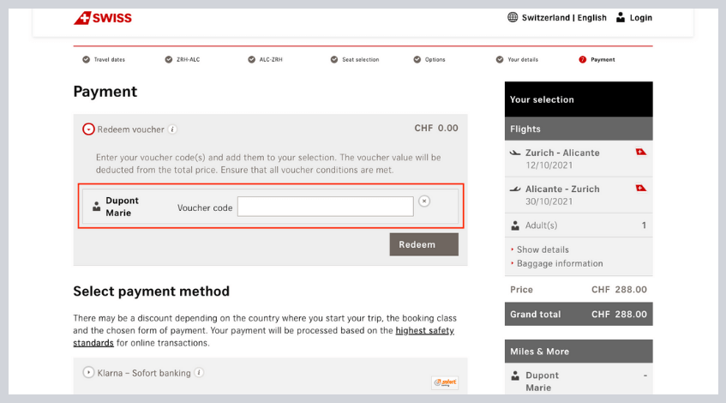Click the Swiss flag icon on Zurich - Alicante
The image size is (726, 403).
coord(641,152)
